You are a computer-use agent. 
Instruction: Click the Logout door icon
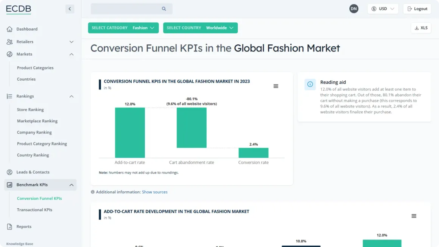pos(409,9)
